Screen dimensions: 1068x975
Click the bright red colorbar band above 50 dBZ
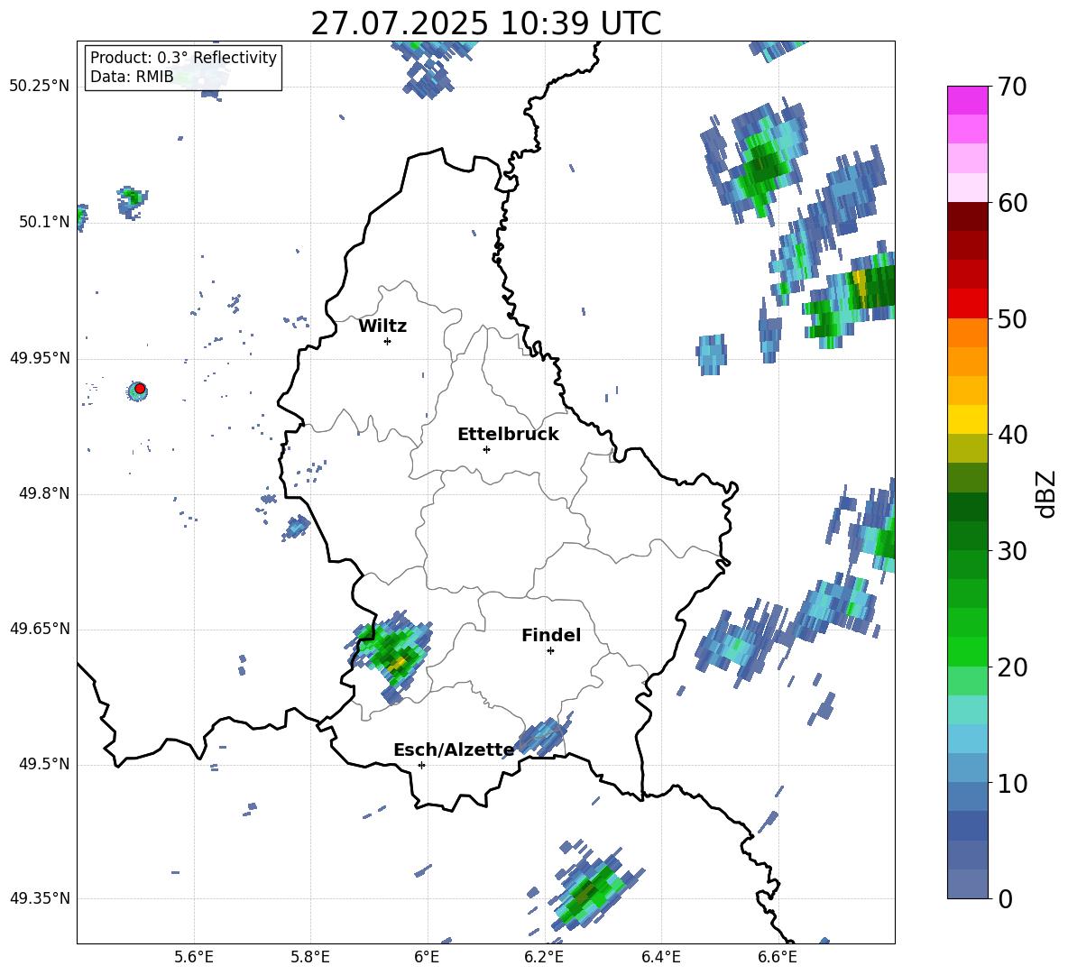[x=967, y=304]
